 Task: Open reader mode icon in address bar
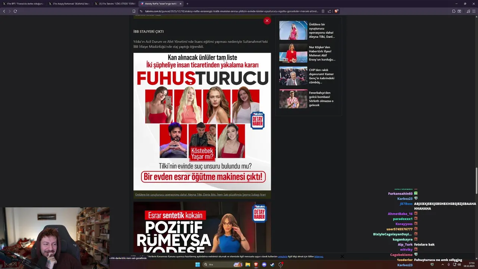pos(323,11)
